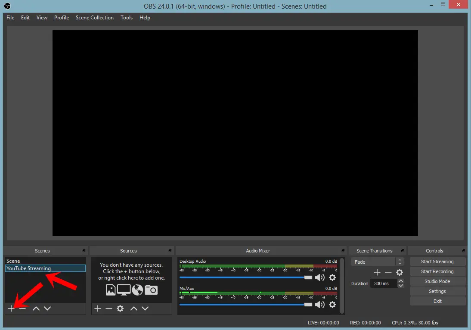Increase Duration with up arrow
Image resolution: width=471 pixels, height=330 pixels.
point(401,281)
